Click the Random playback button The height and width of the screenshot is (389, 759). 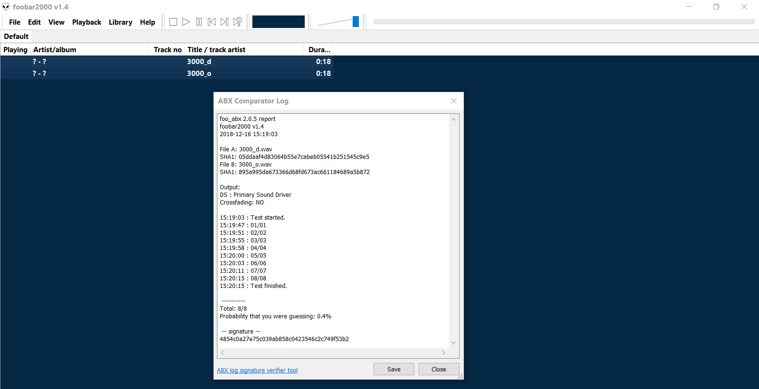238,22
